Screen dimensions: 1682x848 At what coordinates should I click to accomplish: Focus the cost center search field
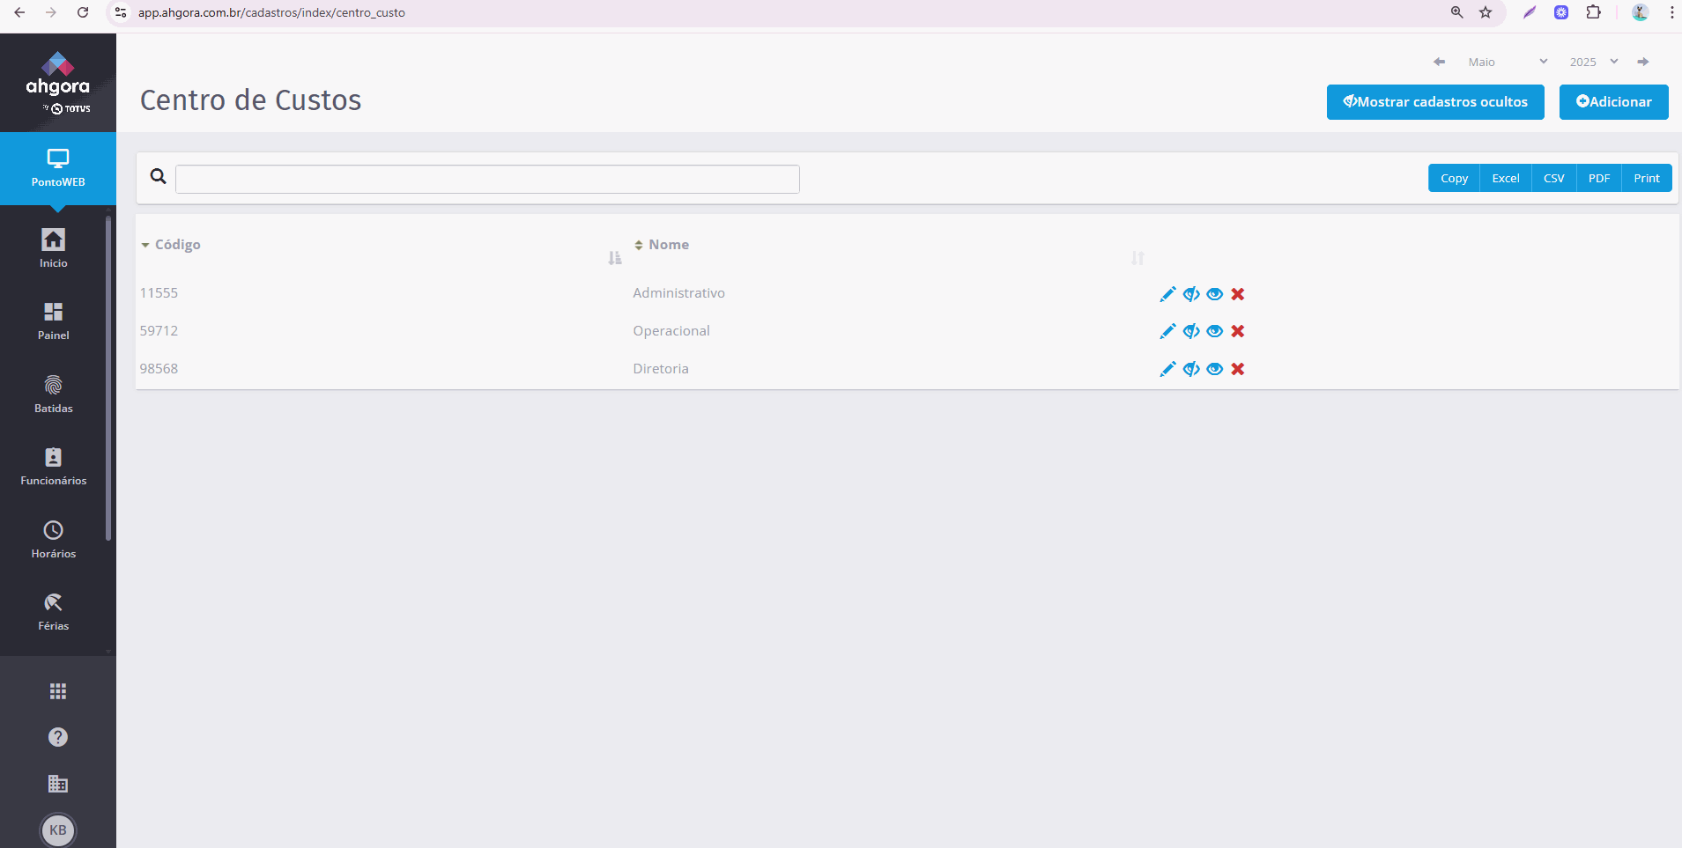(x=487, y=179)
